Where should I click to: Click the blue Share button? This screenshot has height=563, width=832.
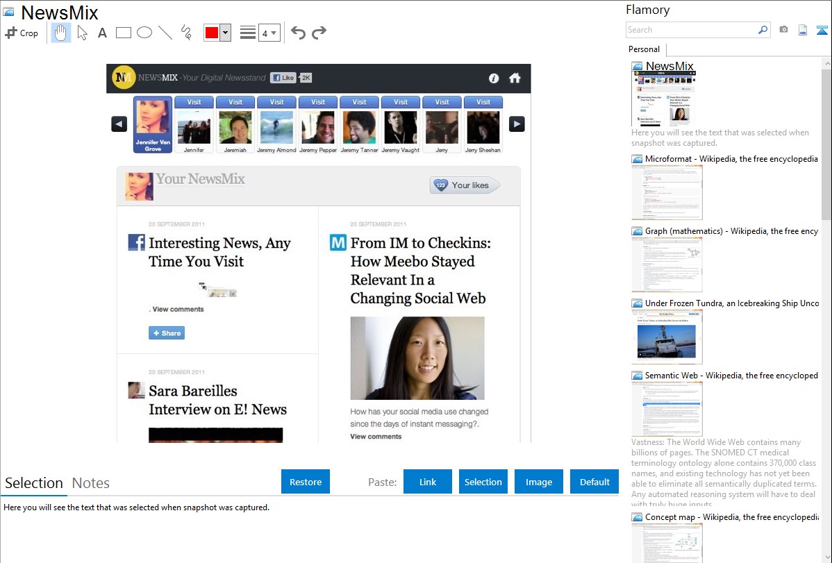coord(167,333)
